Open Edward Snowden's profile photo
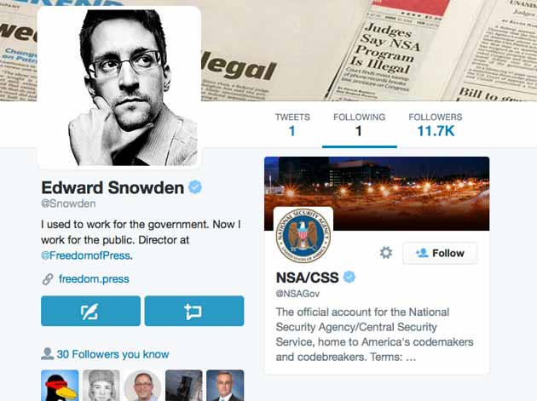 point(118,87)
